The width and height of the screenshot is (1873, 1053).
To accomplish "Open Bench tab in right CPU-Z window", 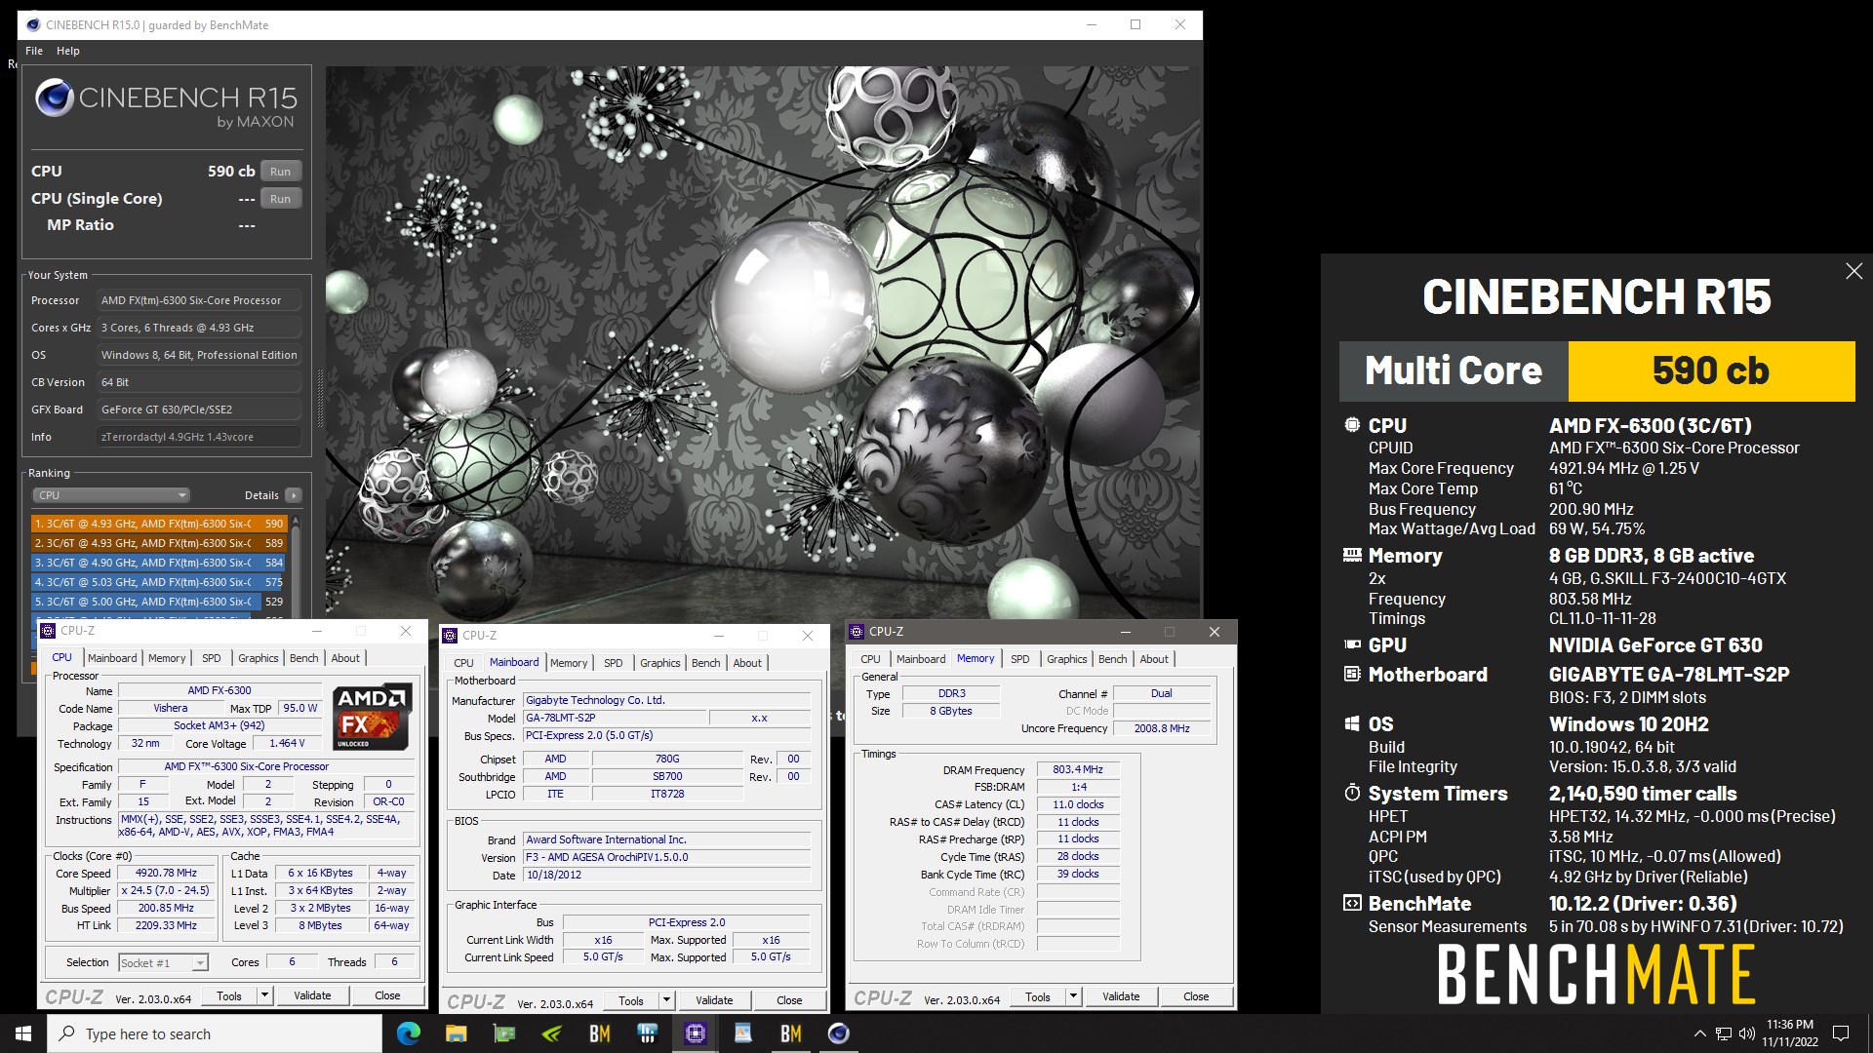I will (1113, 659).
